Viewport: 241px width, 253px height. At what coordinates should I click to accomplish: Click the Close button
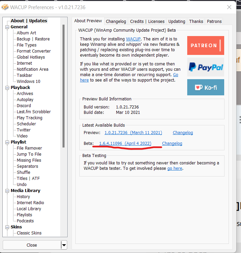32,245
